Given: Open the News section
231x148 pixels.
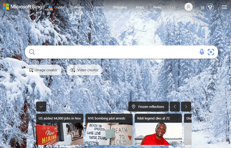Looking at the screenshot, I should click(x=157, y=7).
